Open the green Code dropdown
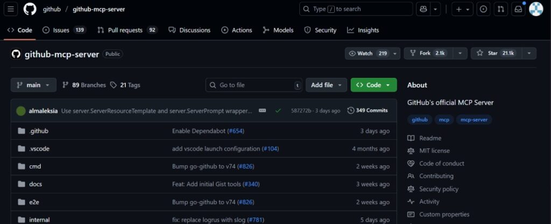551x224 pixels. point(373,85)
